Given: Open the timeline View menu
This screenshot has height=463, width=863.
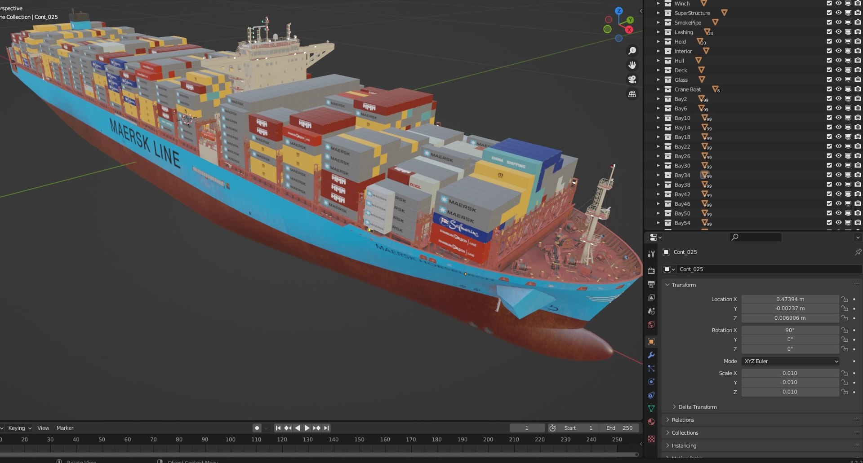Looking at the screenshot, I should click(x=43, y=428).
